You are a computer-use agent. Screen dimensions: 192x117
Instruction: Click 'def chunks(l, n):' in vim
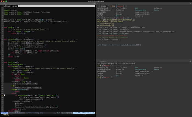click(12, 27)
